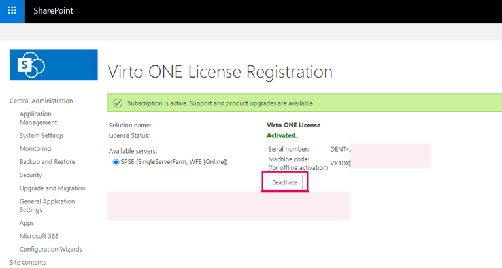Click the SharePoint header title

pos(54,10)
